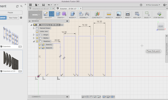Image resolution: width=168 pixels, height=100 pixels.
Task: Open the ASSEMBLE menu
Action: click(x=84, y=18)
